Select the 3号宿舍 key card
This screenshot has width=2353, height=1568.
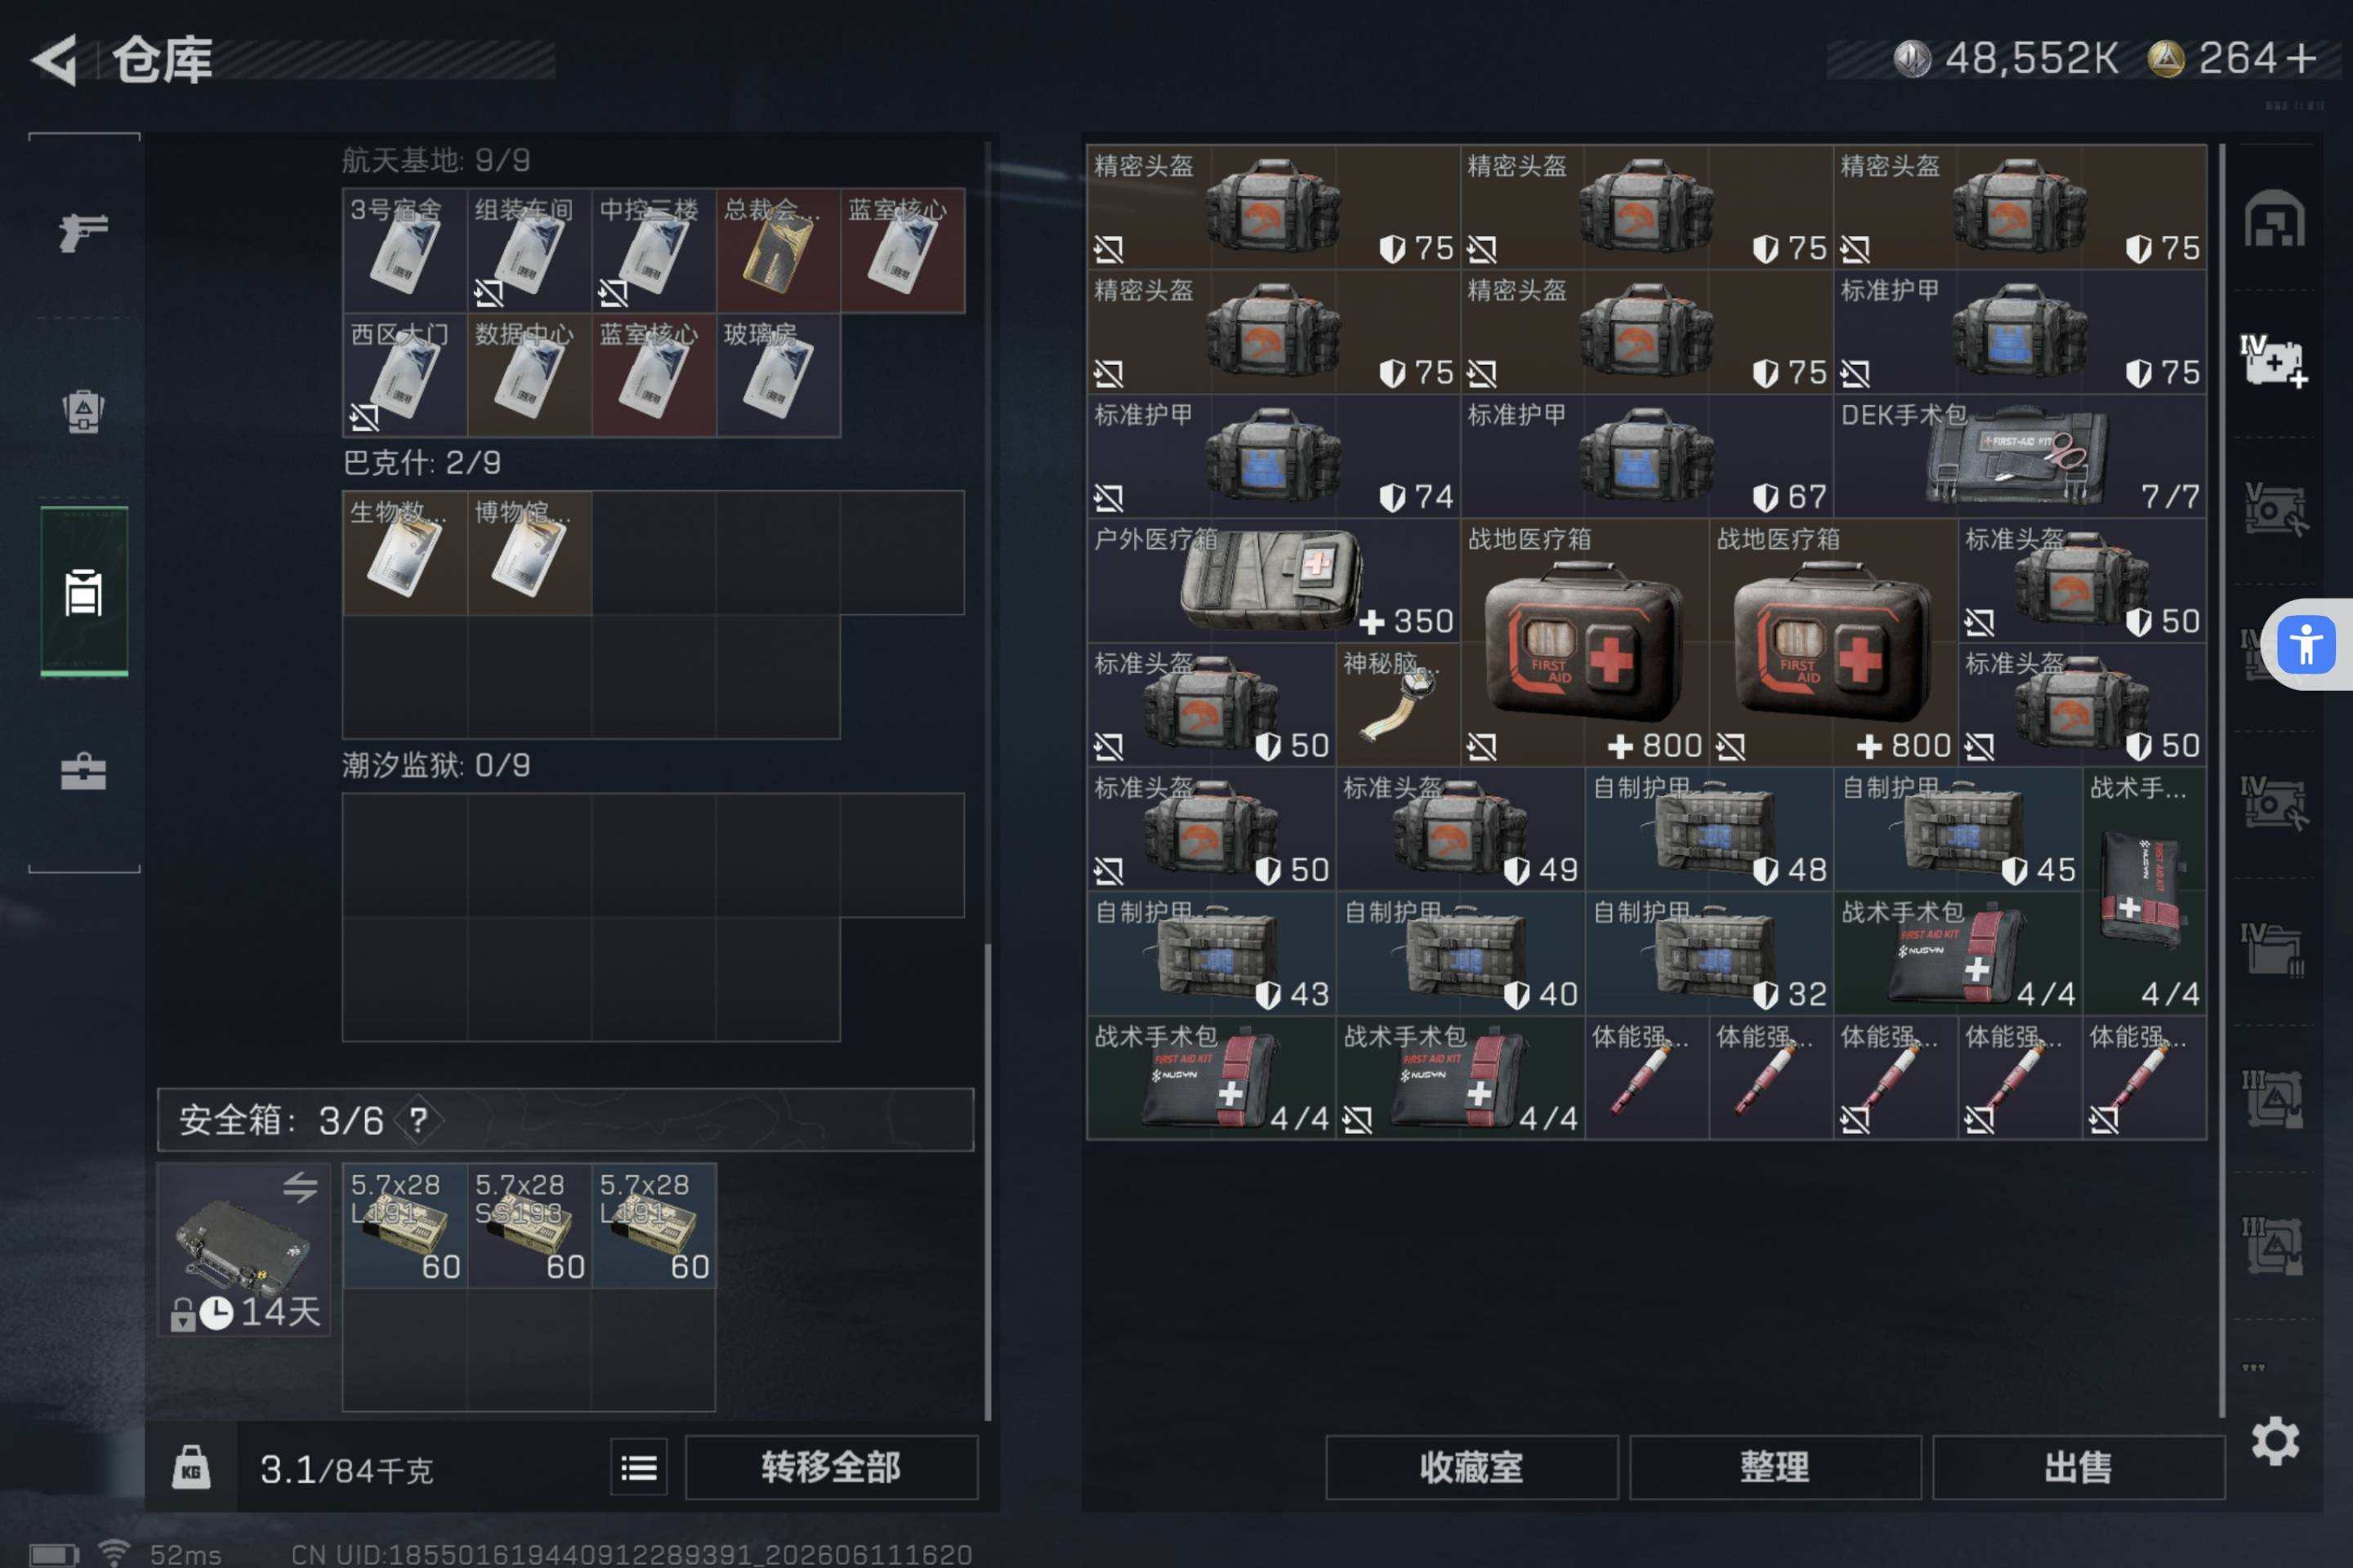coord(404,250)
